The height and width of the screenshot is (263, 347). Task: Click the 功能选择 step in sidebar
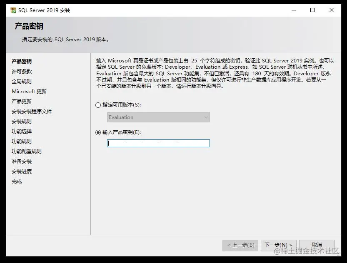(22, 131)
